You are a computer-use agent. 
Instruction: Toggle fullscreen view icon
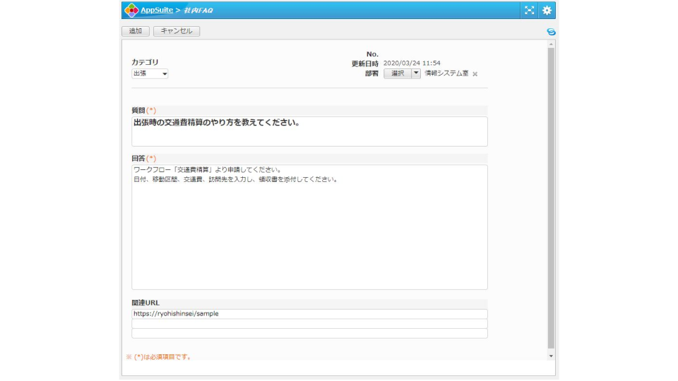pos(529,11)
